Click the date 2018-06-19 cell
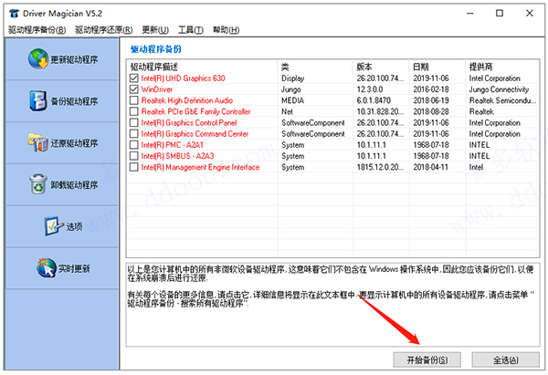 click(431, 100)
